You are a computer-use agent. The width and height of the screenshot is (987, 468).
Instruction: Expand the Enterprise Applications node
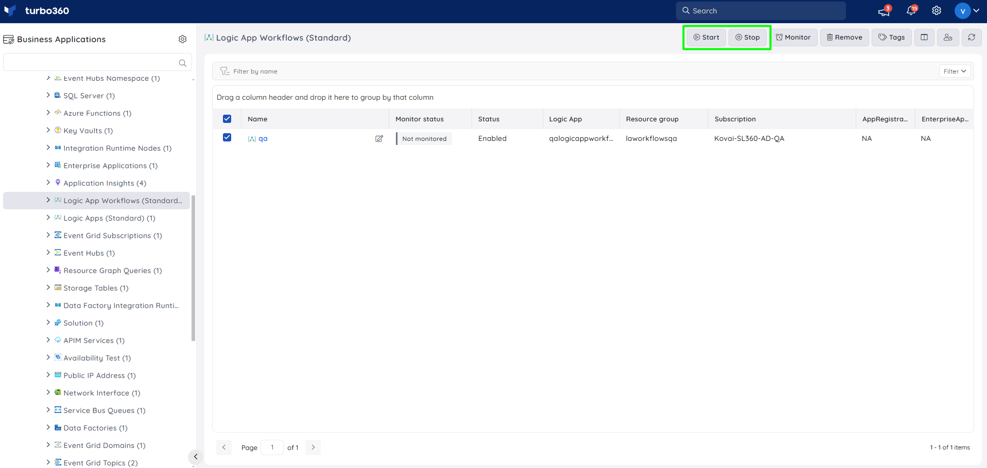48,165
